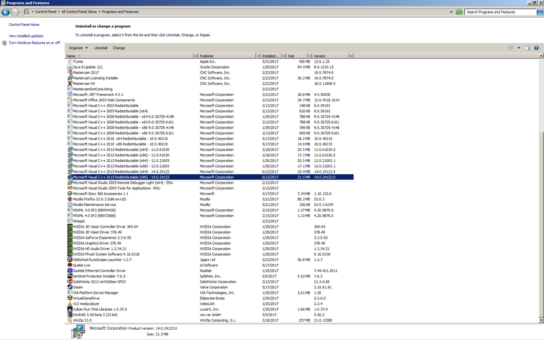
Task: Click the Sentinel Protection Installer icon
Action: point(70,276)
